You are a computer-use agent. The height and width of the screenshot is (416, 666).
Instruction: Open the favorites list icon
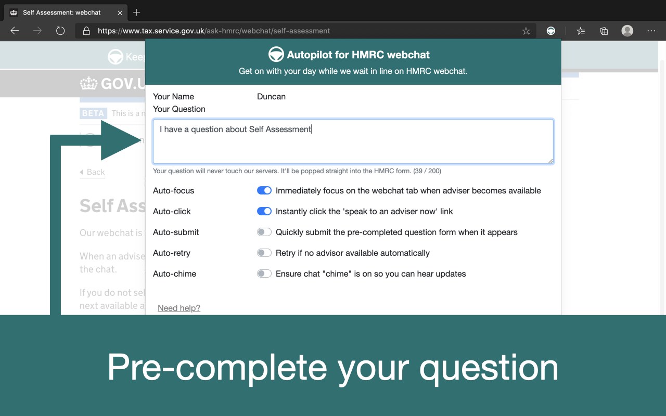click(581, 31)
